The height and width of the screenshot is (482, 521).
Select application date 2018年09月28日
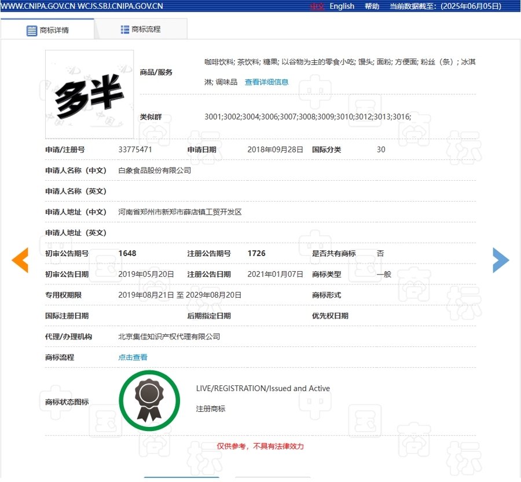click(x=275, y=149)
